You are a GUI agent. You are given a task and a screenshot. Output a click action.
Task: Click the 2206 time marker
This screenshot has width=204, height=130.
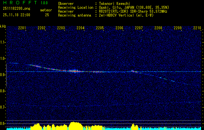[119, 28]
